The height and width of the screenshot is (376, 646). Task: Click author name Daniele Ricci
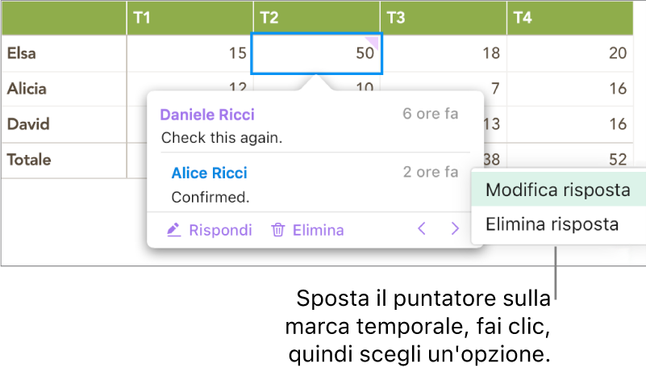click(208, 115)
